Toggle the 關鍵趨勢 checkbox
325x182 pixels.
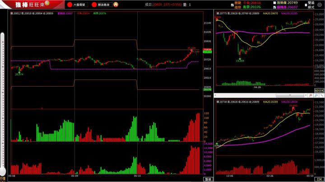(x=232, y=5)
